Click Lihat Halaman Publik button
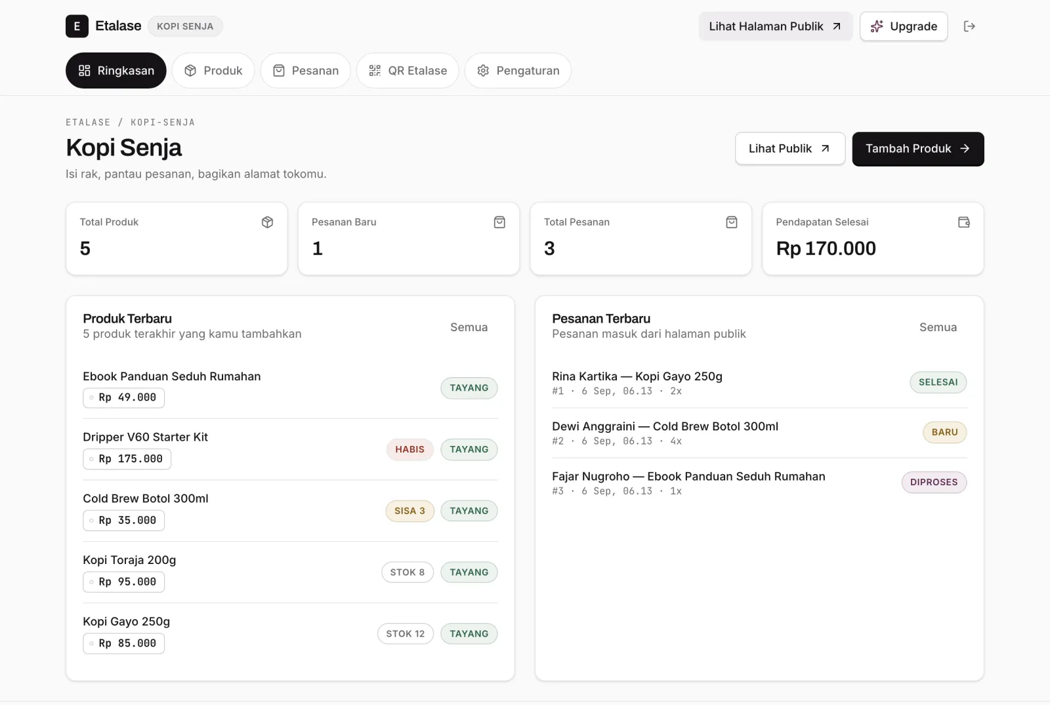The image size is (1050, 705). tap(776, 26)
